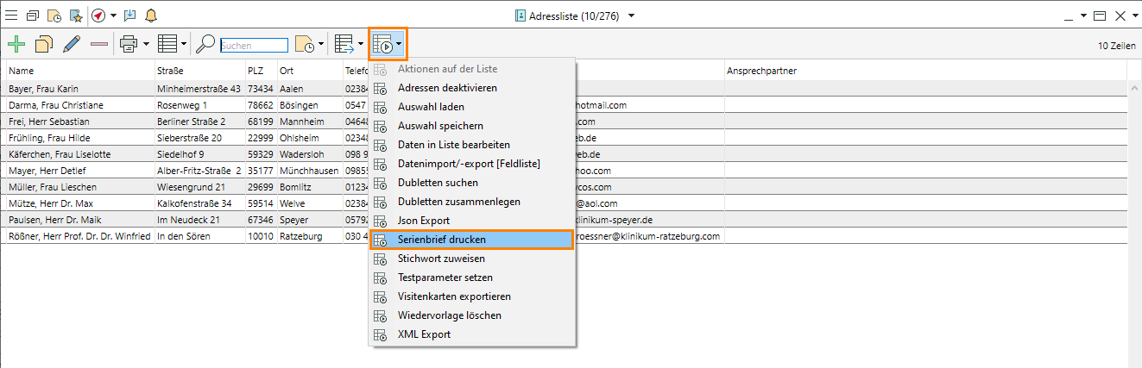Run XML Export action
This screenshot has height=368, width=1142.
(472, 334)
